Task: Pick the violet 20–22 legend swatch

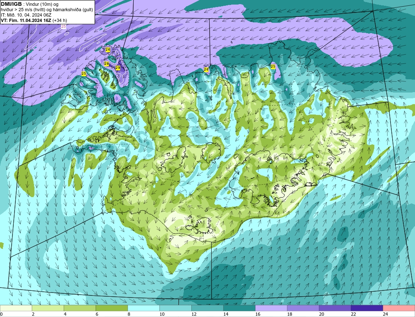Action: [335, 308]
